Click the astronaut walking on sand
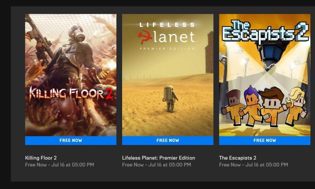This screenshot has height=189, width=315. click(x=170, y=99)
